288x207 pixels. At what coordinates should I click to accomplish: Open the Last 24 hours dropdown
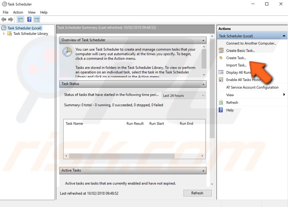click(183, 95)
